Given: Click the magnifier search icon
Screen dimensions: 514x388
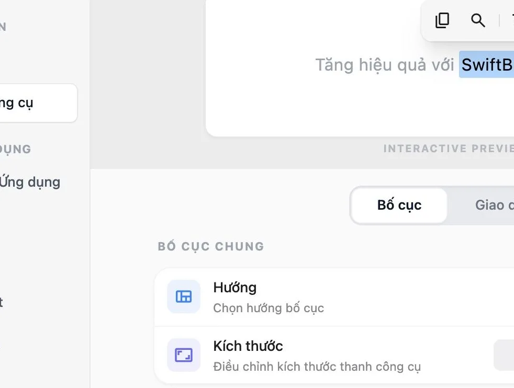Looking at the screenshot, I should pos(478,20).
